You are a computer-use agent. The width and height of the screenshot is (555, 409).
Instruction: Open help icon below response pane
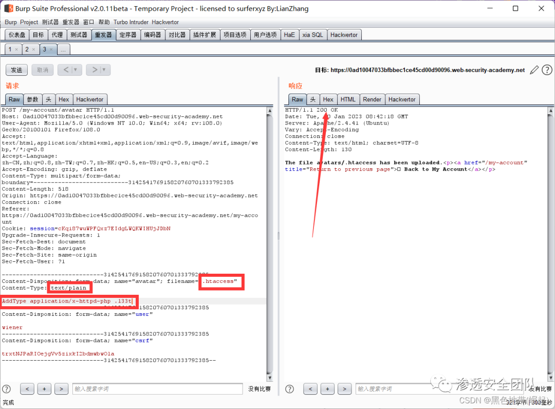tap(289, 389)
